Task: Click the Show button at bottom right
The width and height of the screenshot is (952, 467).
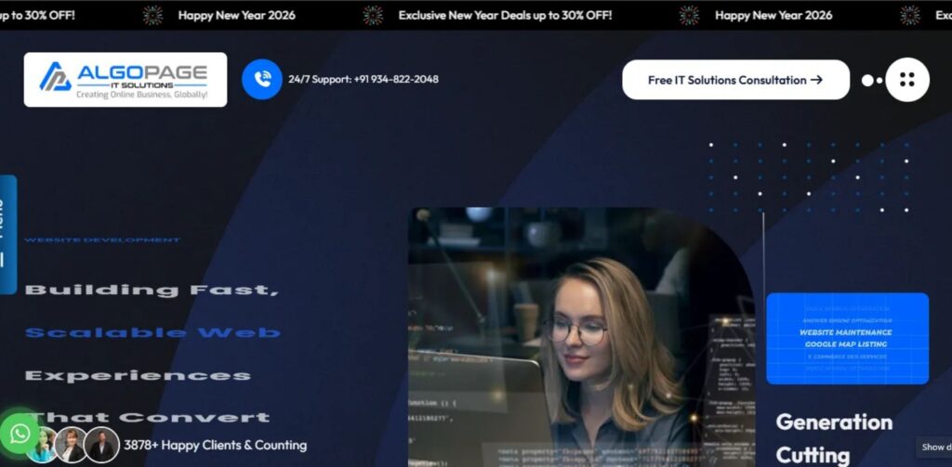Action: (934, 448)
